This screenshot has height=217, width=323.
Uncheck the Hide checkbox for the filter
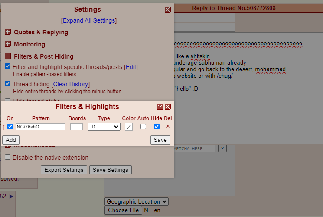tap(157, 126)
